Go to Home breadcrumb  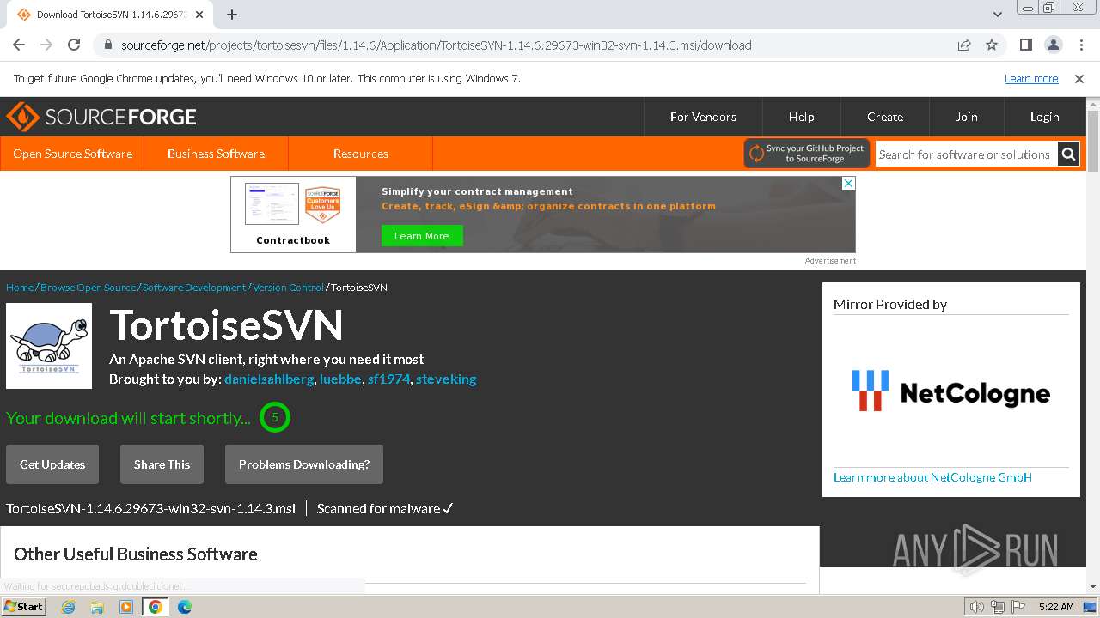tap(20, 288)
